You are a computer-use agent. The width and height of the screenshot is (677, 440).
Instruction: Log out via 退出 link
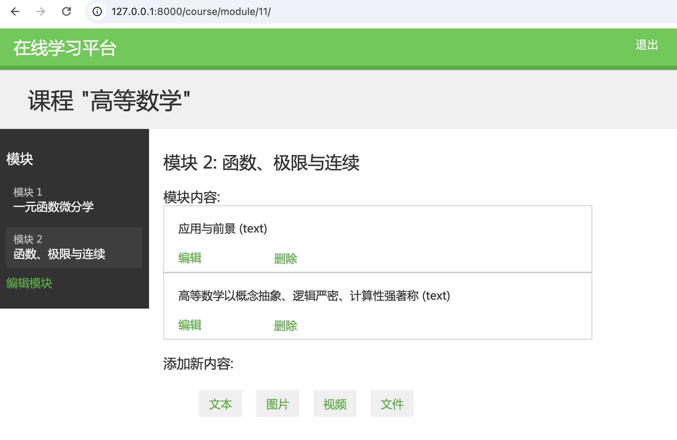(647, 45)
